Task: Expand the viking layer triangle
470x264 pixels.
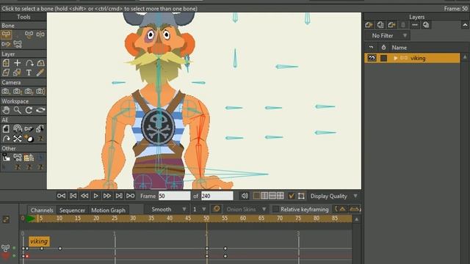Action: (395, 58)
